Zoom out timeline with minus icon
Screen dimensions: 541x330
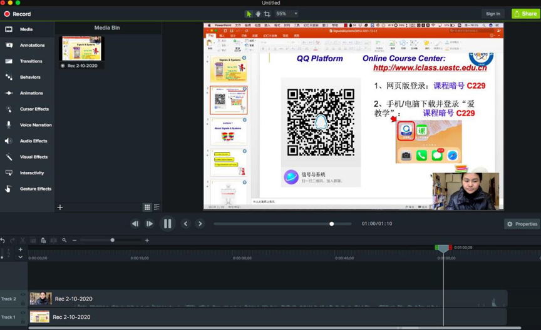click(x=75, y=240)
